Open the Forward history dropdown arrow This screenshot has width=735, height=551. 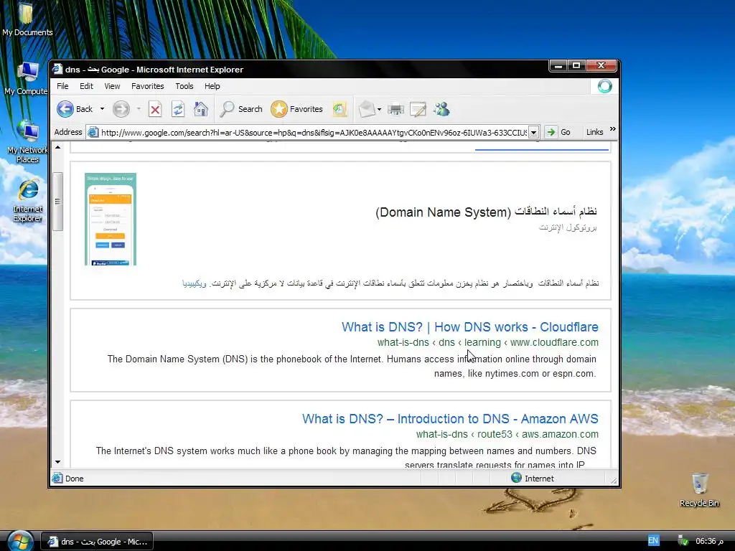pos(139,109)
